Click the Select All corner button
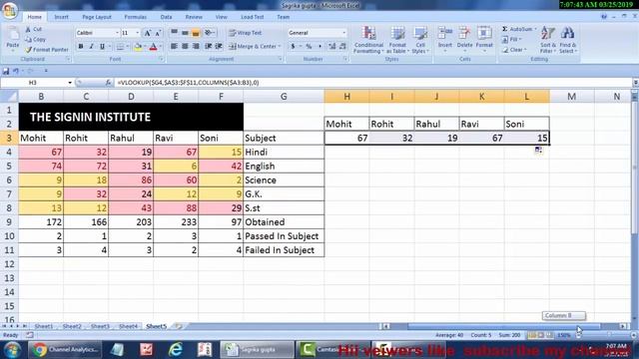The height and width of the screenshot is (359, 639). tap(9, 97)
